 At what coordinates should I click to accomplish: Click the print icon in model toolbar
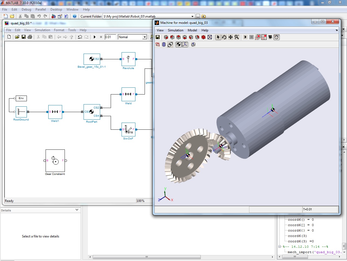coord(30,37)
